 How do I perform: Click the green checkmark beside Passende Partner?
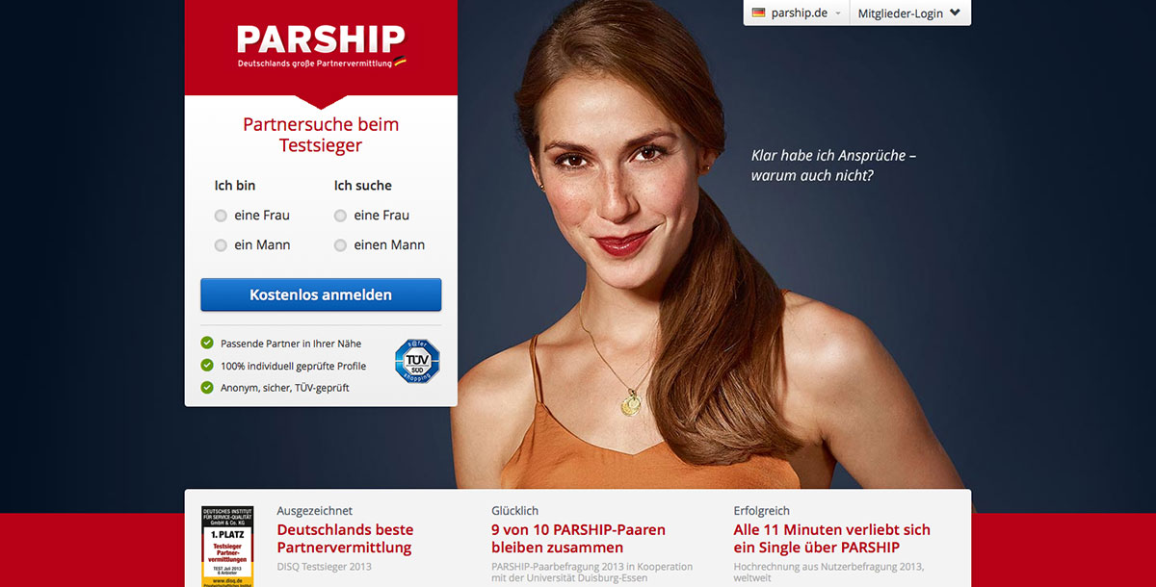[x=207, y=343]
